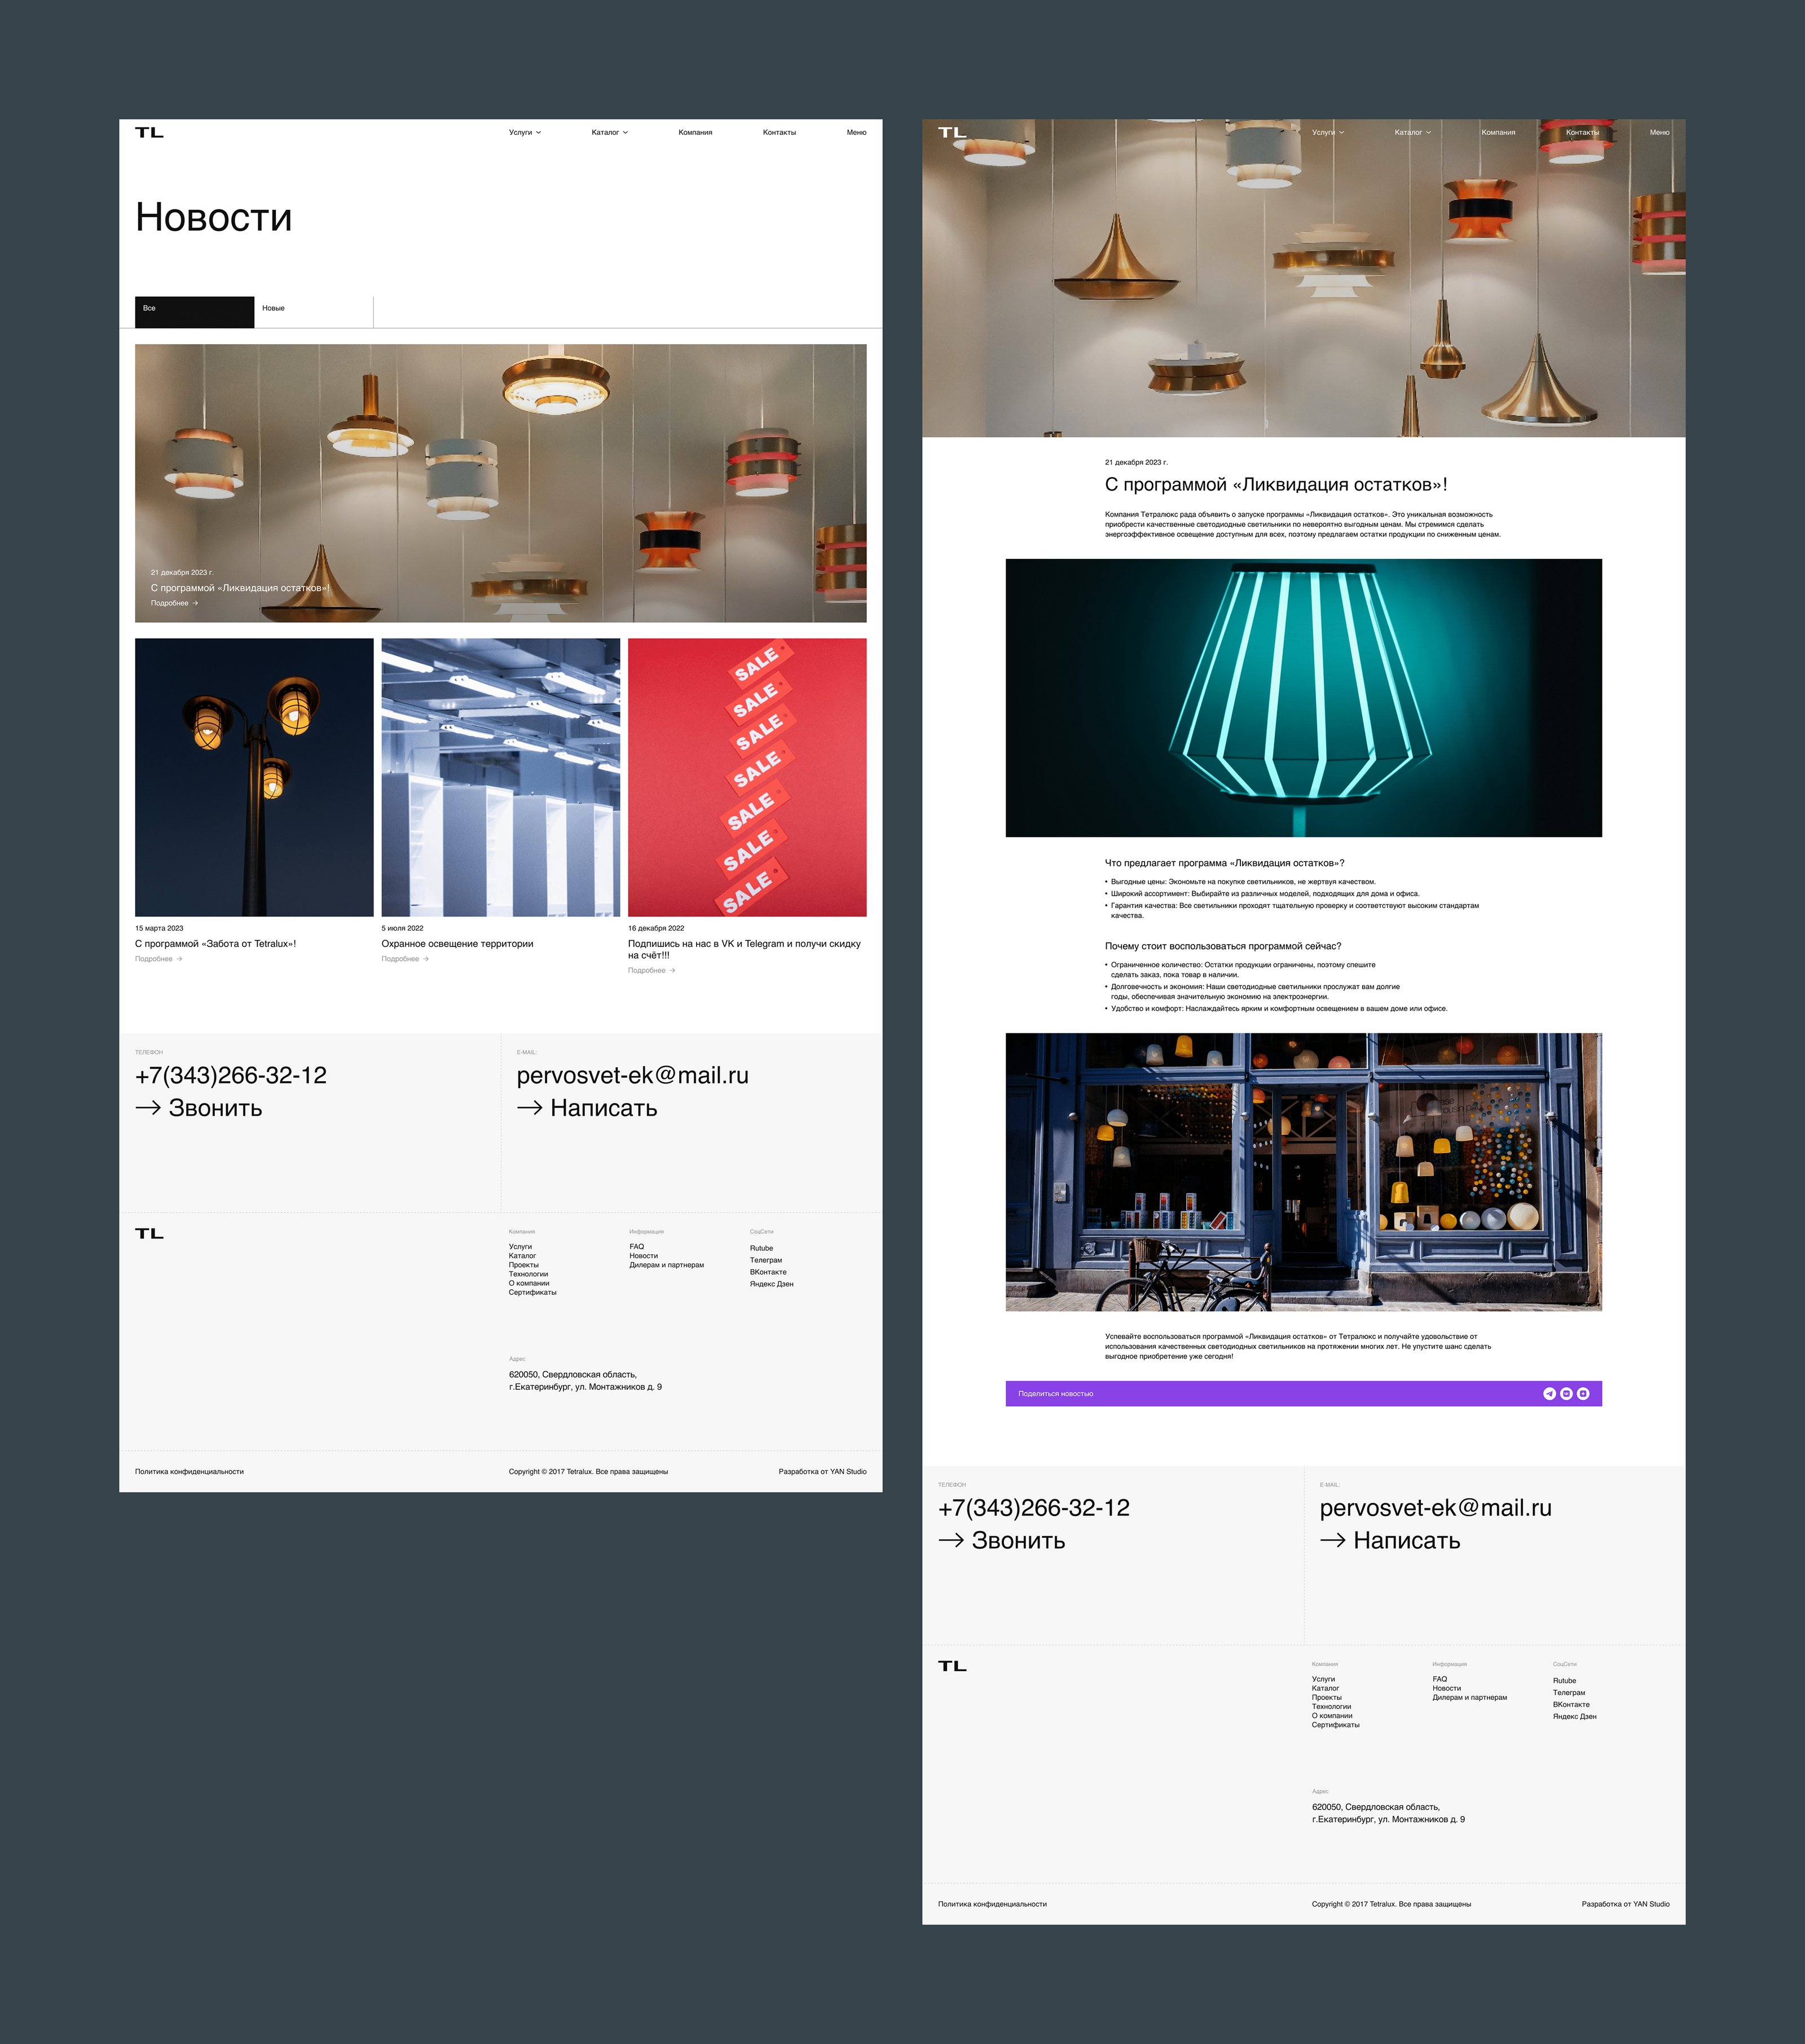
Task: Share the news via the VK icon
Action: pos(1566,1394)
